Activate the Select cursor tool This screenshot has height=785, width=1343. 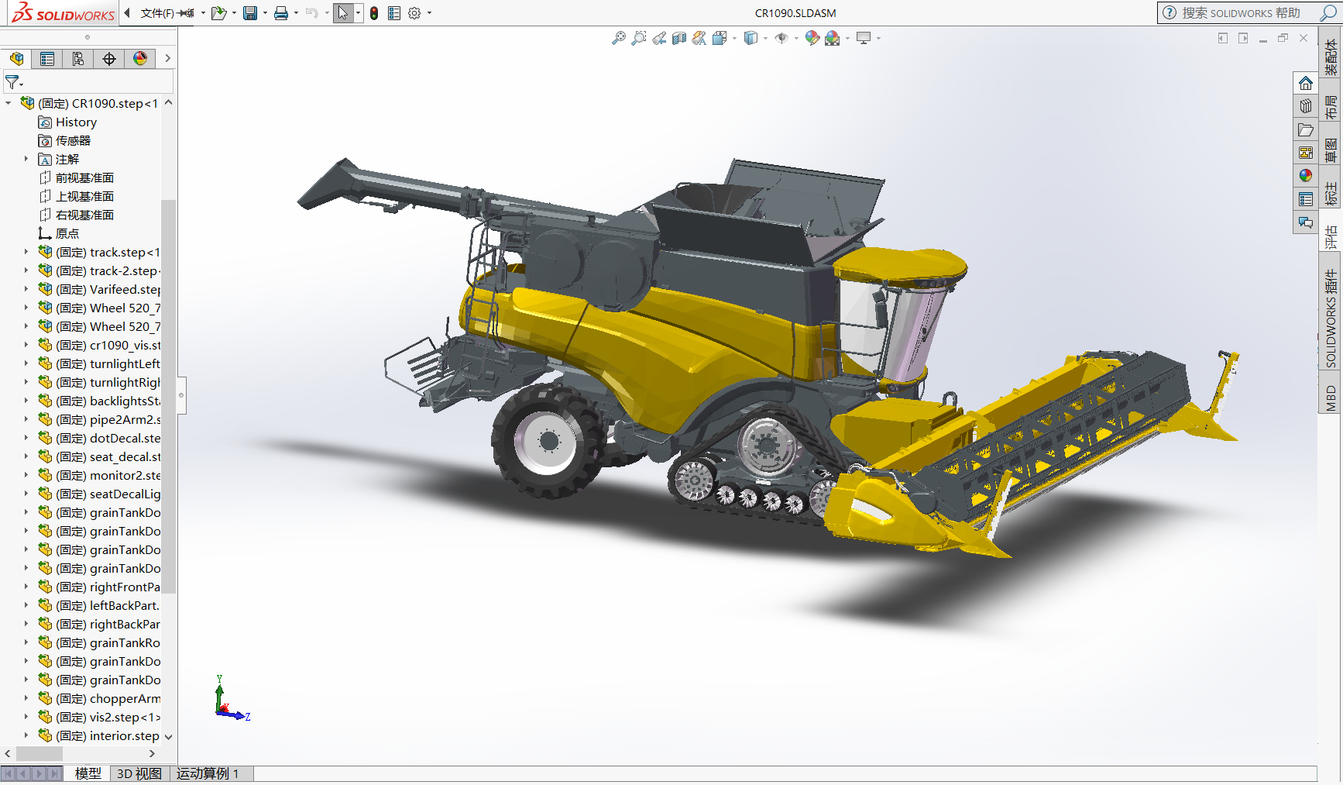coord(342,13)
